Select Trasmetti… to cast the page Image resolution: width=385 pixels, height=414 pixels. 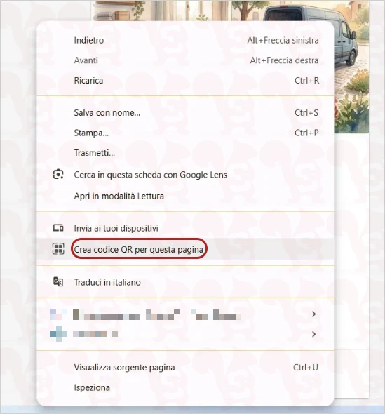[185, 153]
